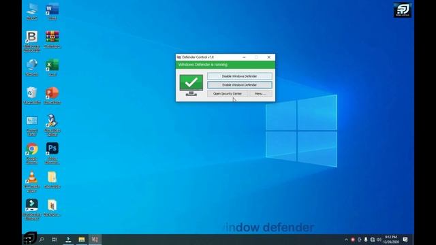The width and height of the screenshot is (436, 245).
Task: Click the Disable Windows Defender button
Action: (x=239, y=76)
